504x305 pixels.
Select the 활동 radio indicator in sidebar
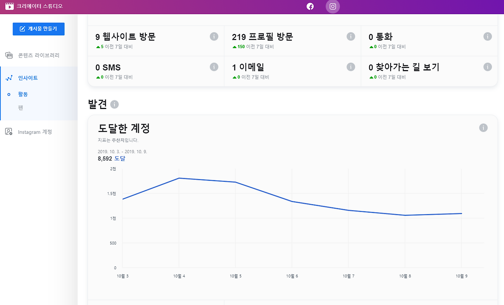click(9, 94)
